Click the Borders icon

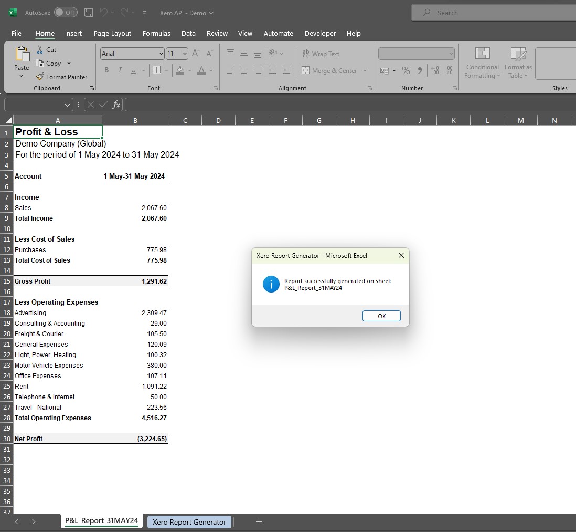click(156, 70)
